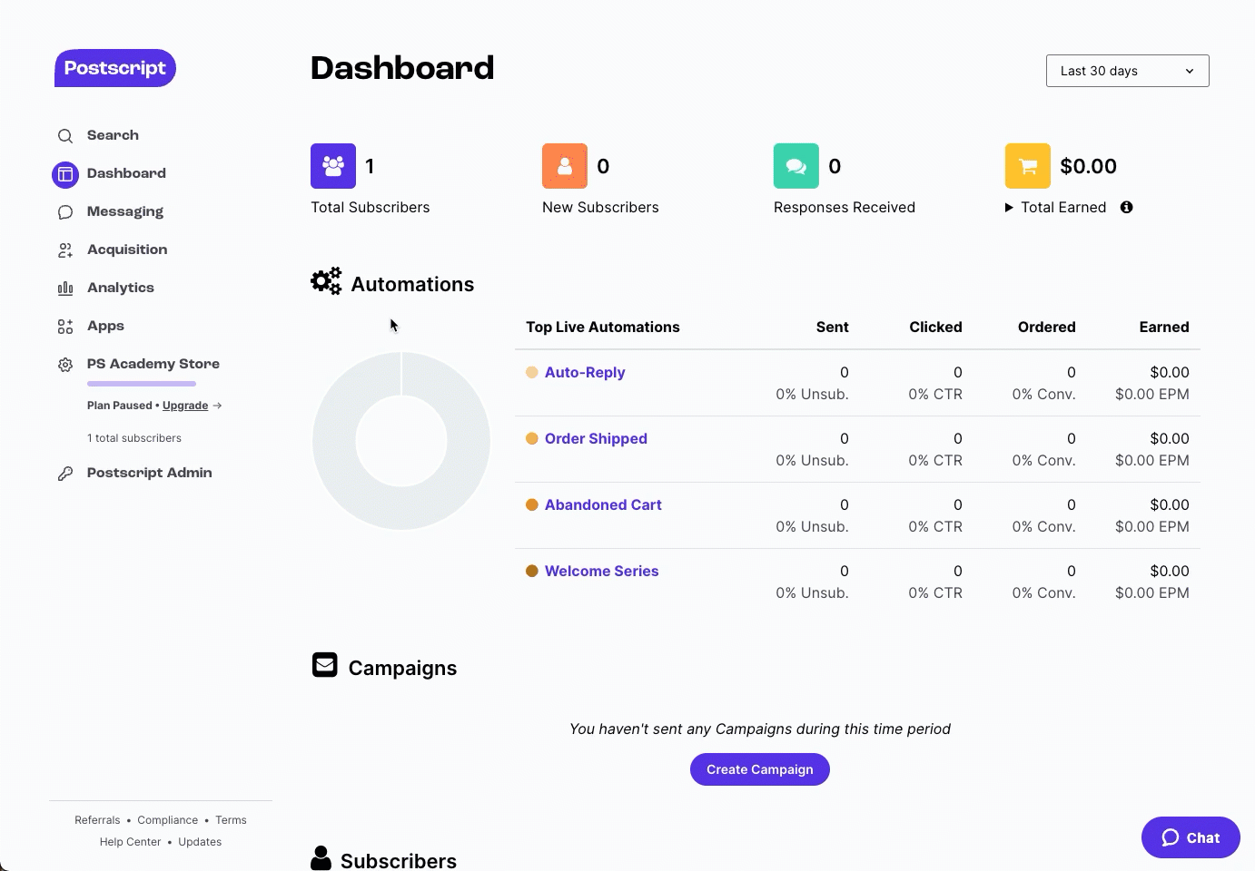Open Search in the sidebar
This screenshot has width=1255, height=871.
113,135
